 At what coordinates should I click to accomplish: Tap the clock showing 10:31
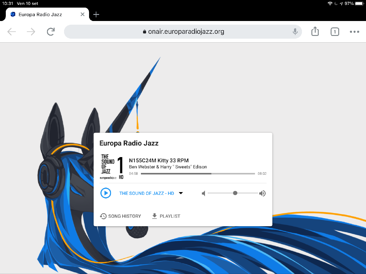pyautogui.click(x=7, y=3)
